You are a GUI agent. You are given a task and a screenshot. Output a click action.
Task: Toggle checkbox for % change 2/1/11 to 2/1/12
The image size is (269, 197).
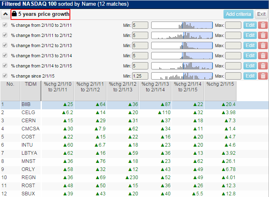(x=5, y=35)
